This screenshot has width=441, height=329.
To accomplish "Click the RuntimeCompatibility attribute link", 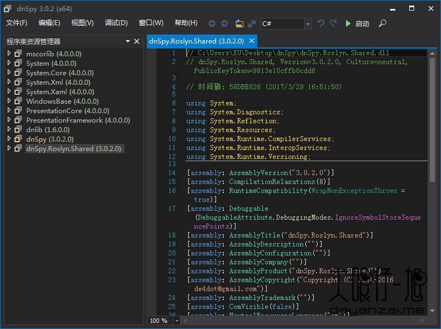I will [269, 191].
